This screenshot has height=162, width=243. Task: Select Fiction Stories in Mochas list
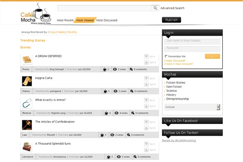pyautogui.click(x=176, y=83)
